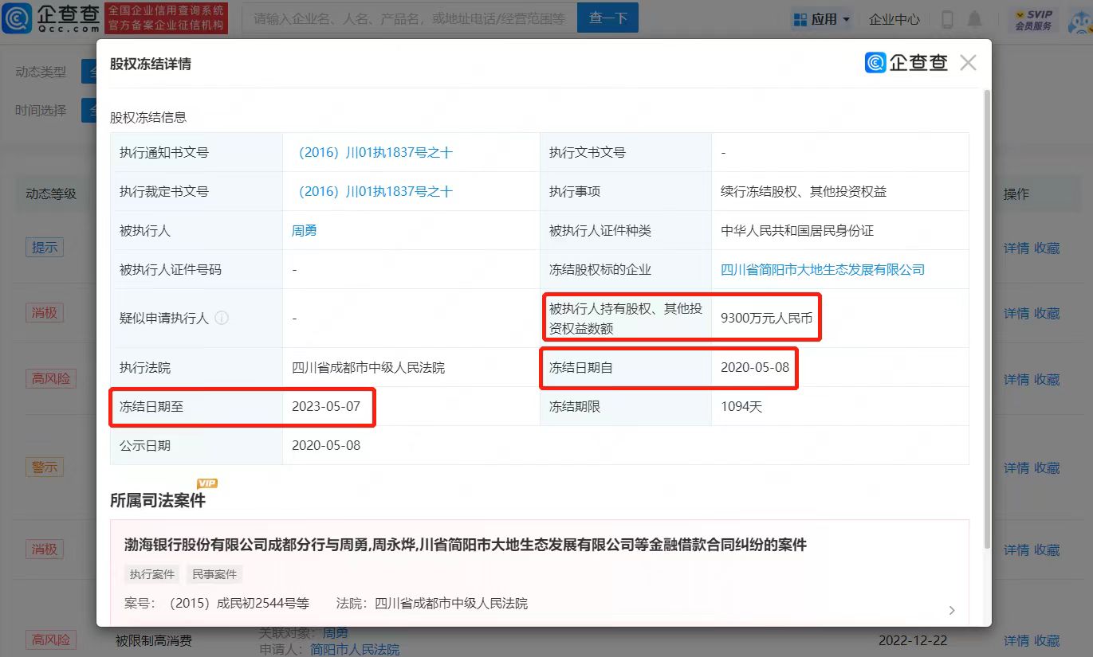Click the 9300万元人民币 value
The image size is (1093, 657).
766,318
